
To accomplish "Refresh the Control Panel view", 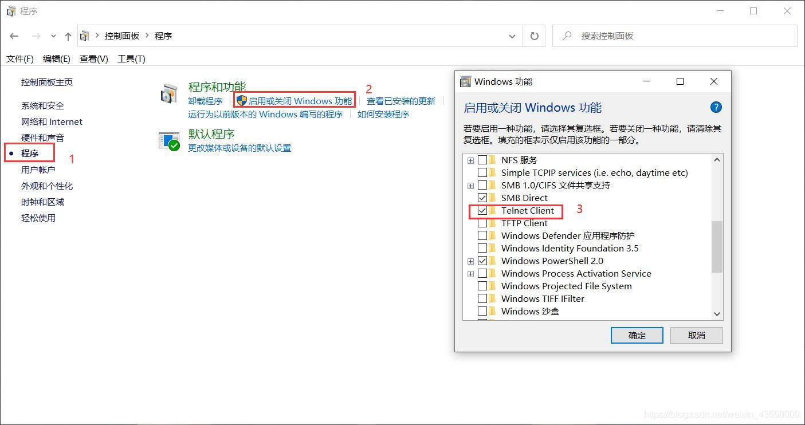I will click(534, 36).
